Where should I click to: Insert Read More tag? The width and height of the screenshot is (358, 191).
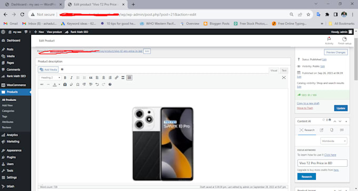(123, 77)
